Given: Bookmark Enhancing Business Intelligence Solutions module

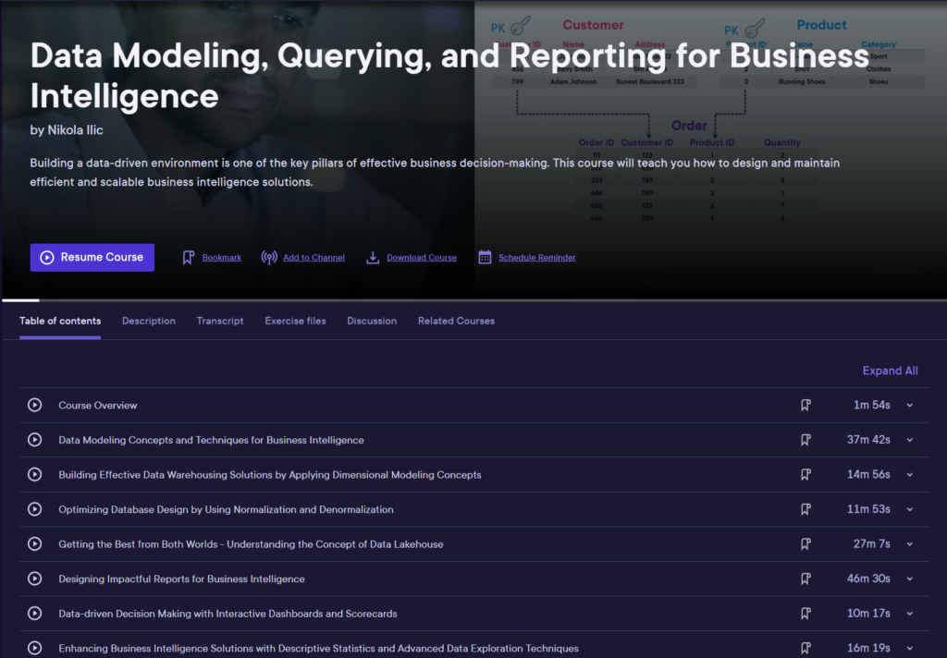Looking at the screenshot, I should [x=806, y=649].
